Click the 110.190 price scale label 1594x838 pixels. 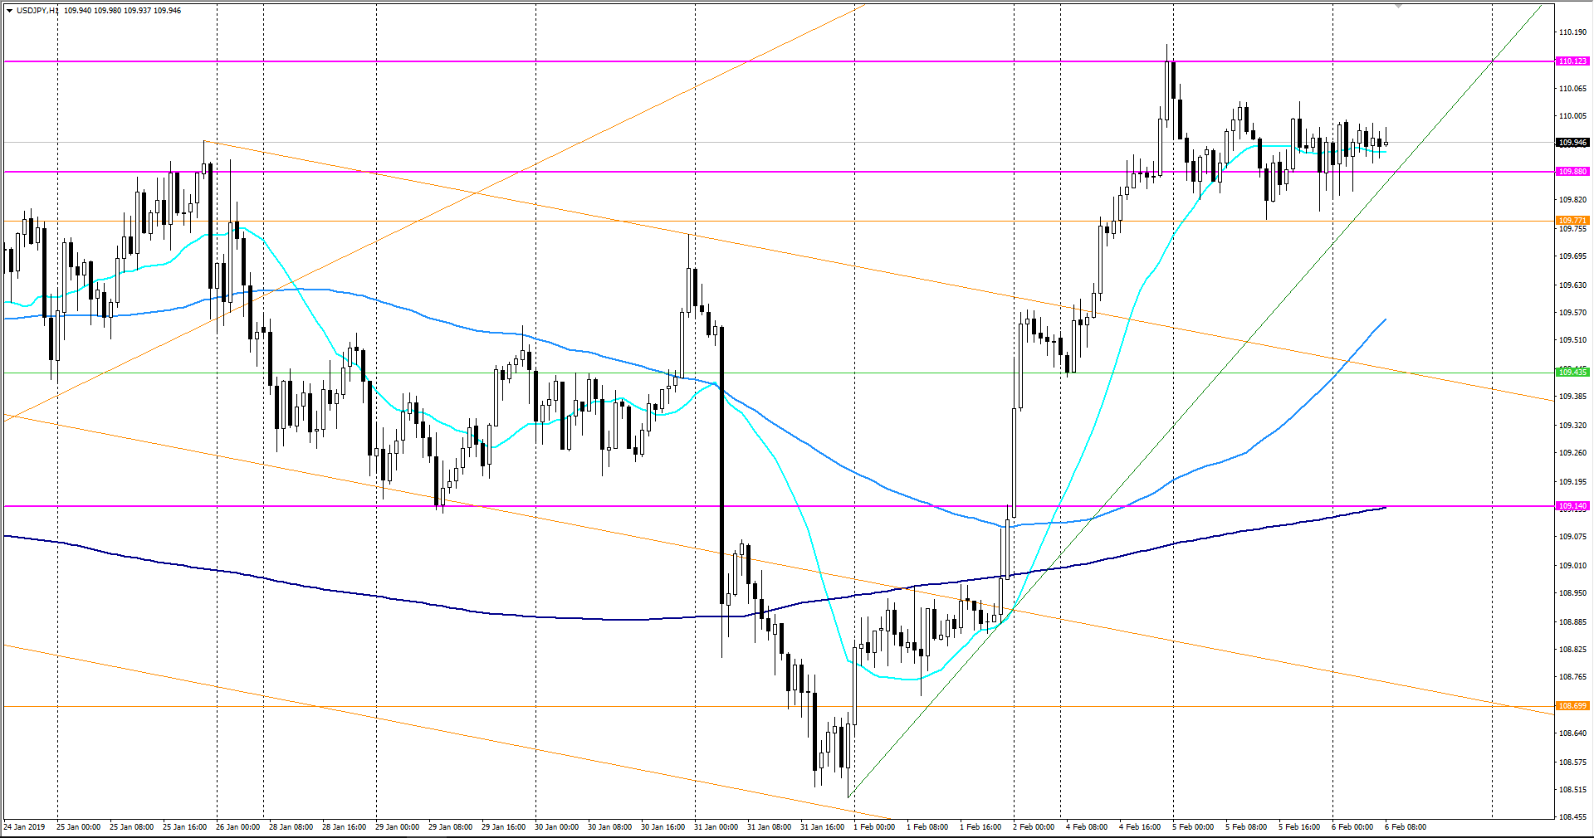(x=1572, y=32)
